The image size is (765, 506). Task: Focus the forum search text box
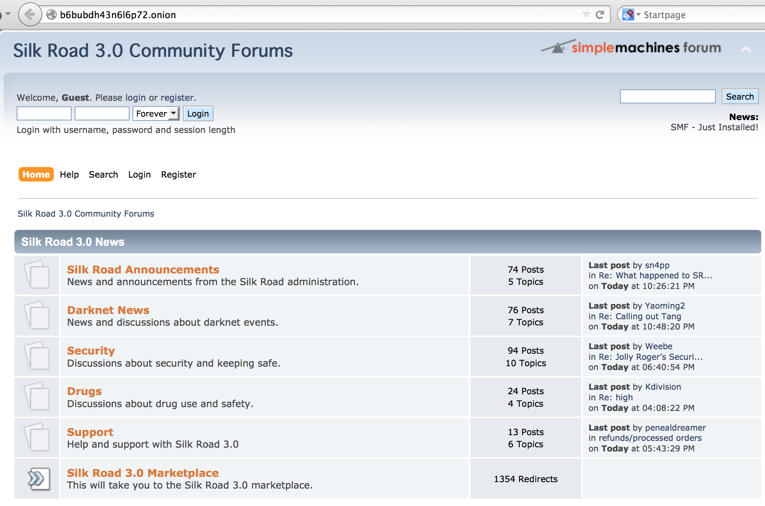(x=667, y=97)
